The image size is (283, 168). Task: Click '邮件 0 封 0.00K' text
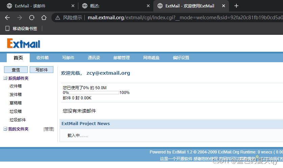click(x=77, y=98)
